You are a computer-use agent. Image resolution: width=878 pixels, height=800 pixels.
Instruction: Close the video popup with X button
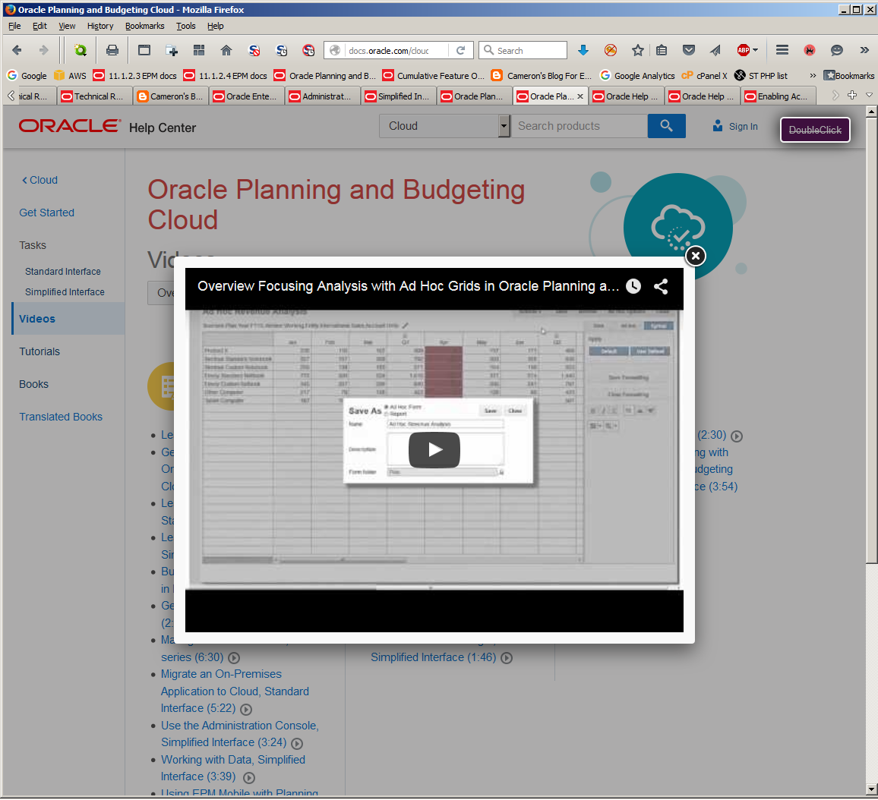(696, 257)
